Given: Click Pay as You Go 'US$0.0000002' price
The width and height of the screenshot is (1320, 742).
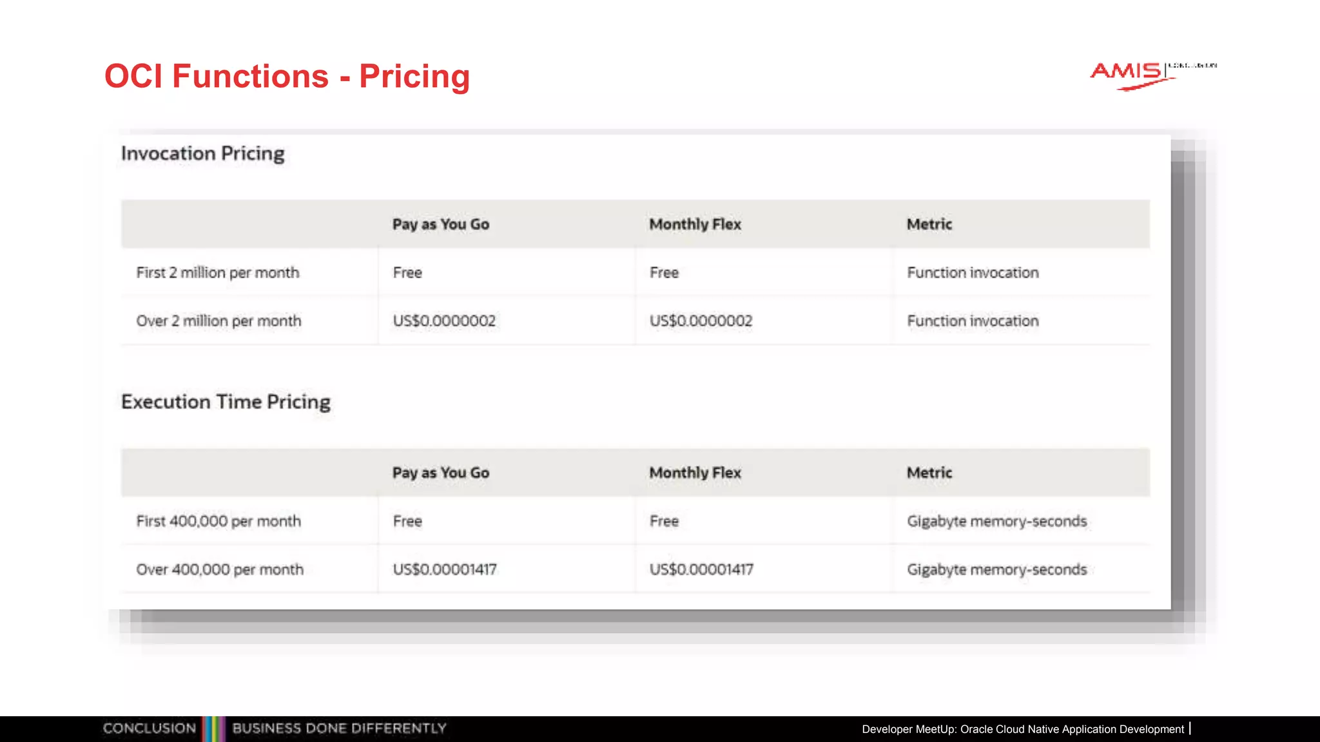Looking at the screenshot, I should pos(444,321).
